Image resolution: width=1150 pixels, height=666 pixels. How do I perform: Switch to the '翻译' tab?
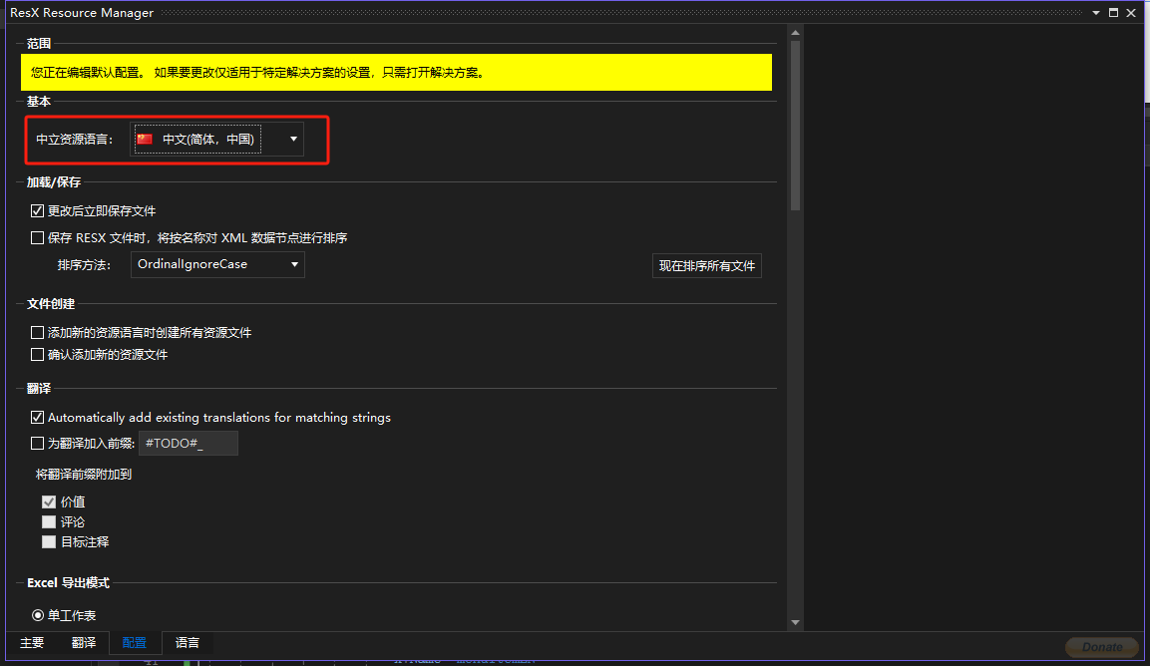point(84,643)
